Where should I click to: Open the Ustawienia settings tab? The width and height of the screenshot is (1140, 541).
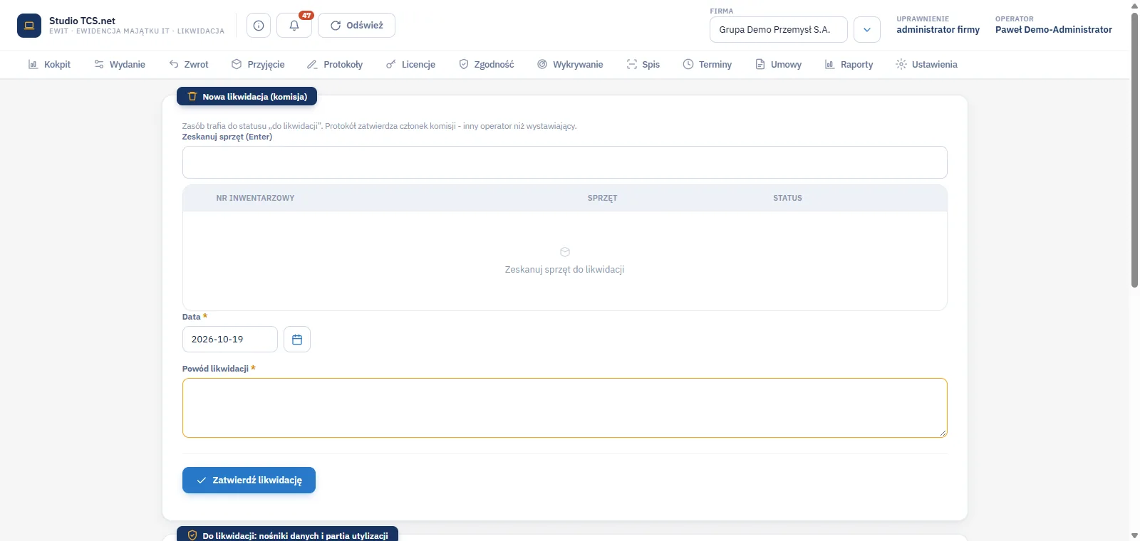coord(927,65)
